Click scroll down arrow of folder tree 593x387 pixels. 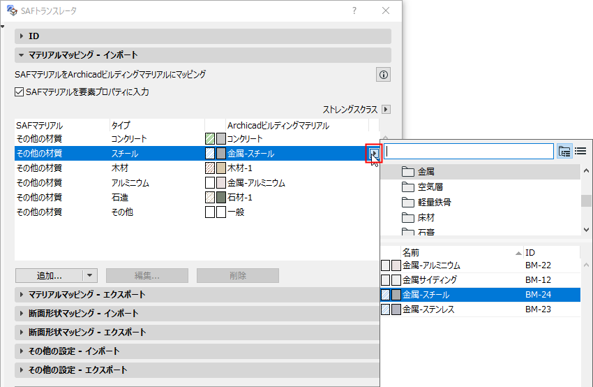click(586, 229)
